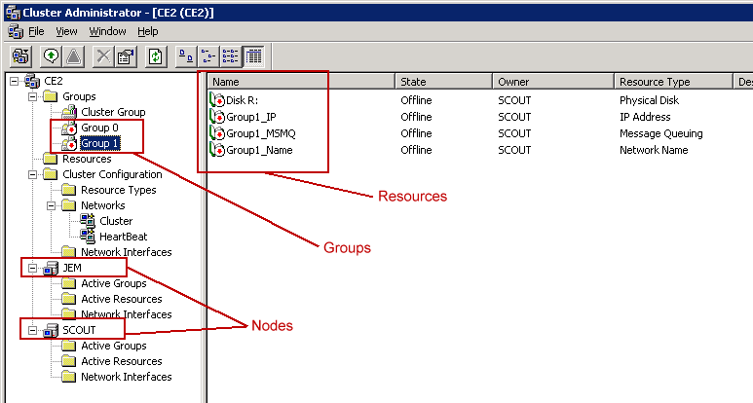Select Group 0 in the tree
This screenshot has width=753, height=403.
point(98,128)
